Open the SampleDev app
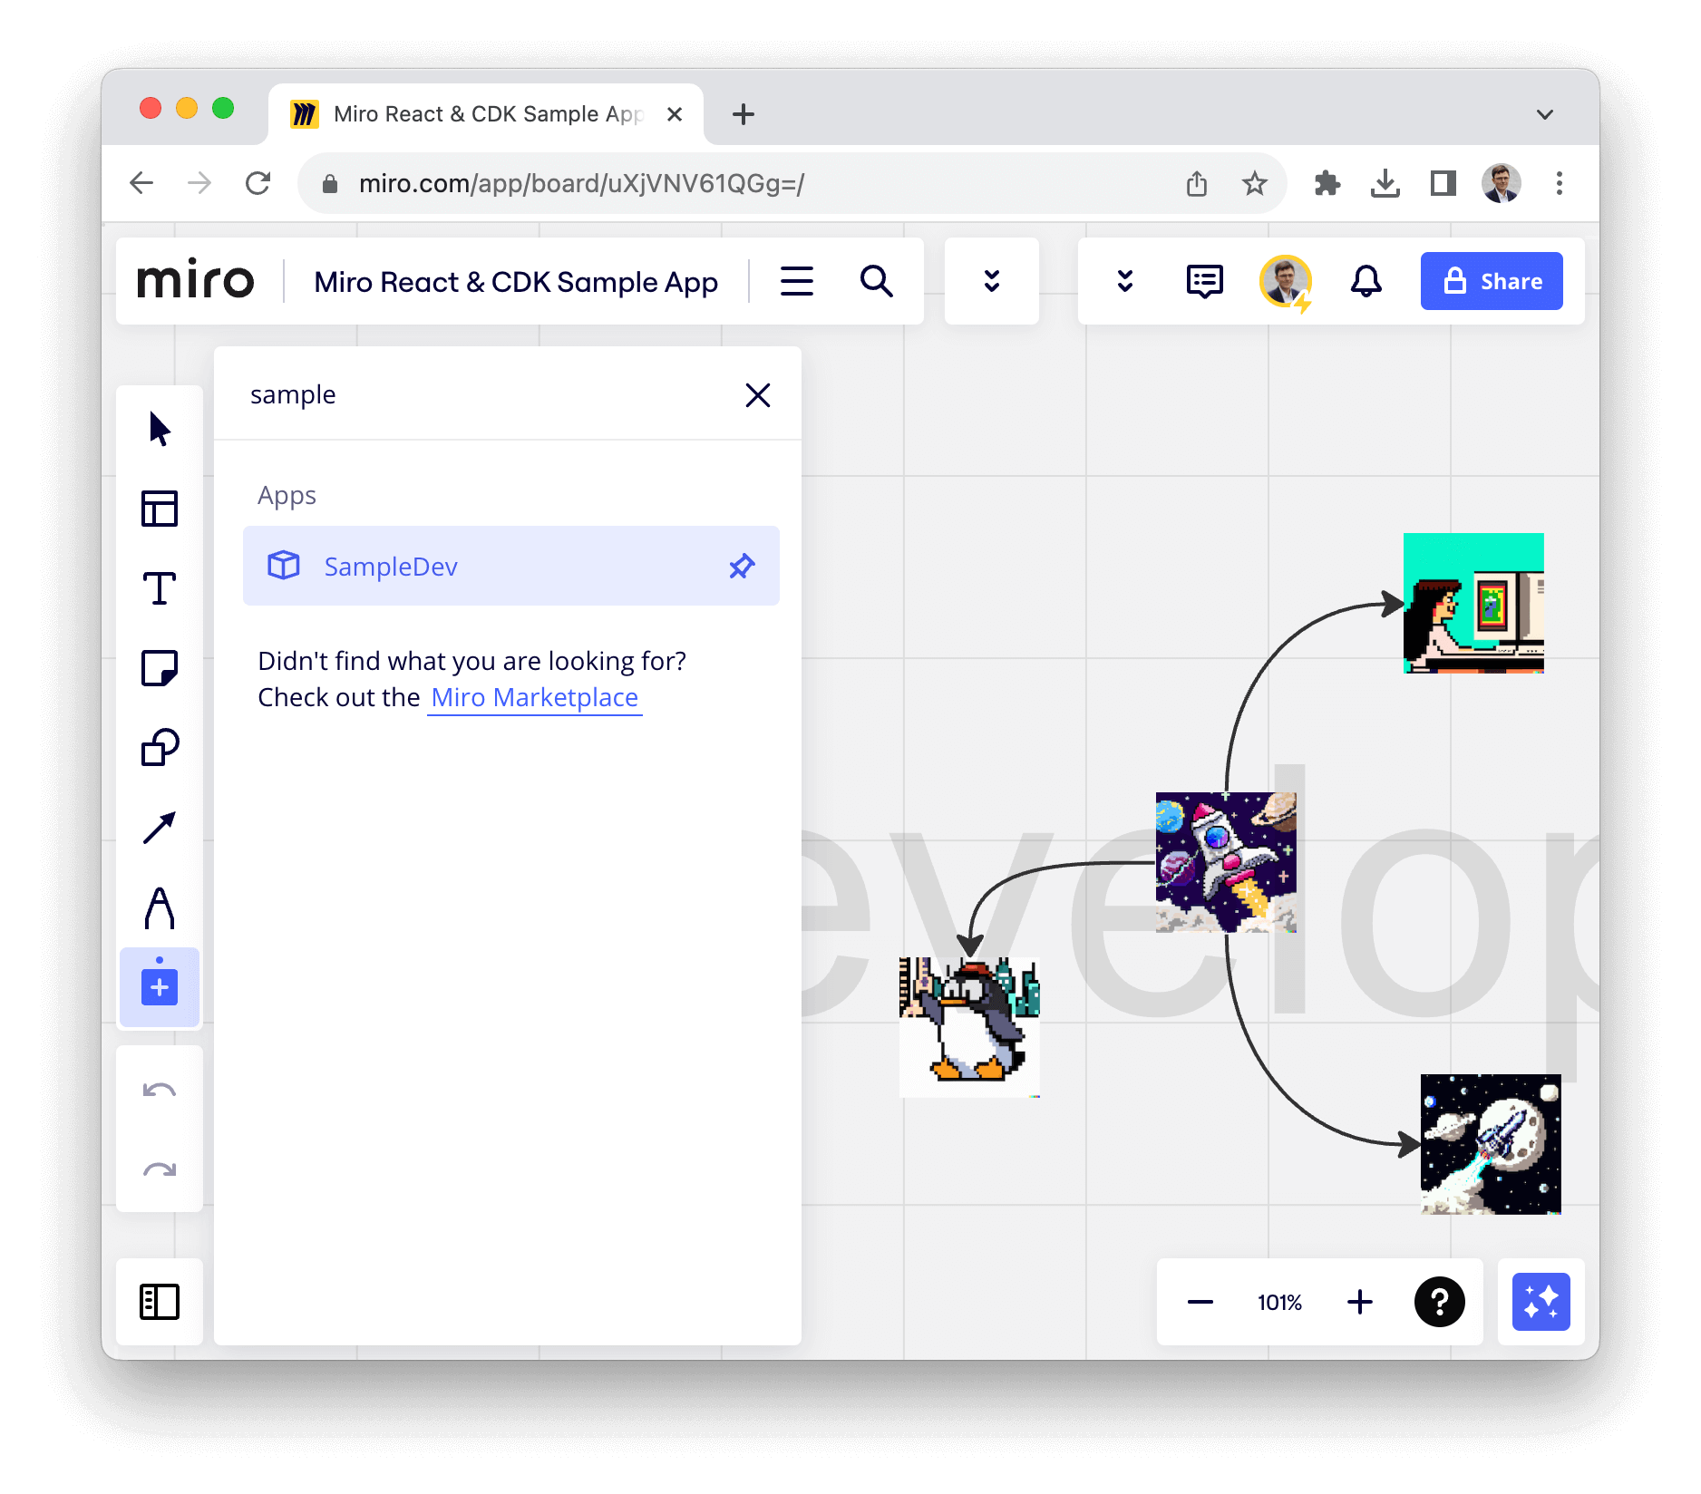Image resolution: width=1701 pixels, height=1494 pixels. pyautogui.click(x=511, y=566)
